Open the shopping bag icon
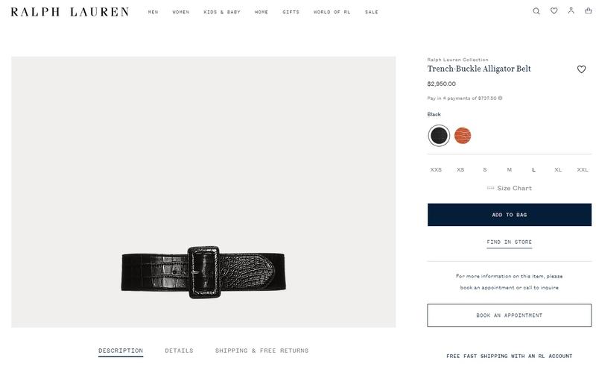The height and width of the screenshot is (367, 596). pos(588,10)
